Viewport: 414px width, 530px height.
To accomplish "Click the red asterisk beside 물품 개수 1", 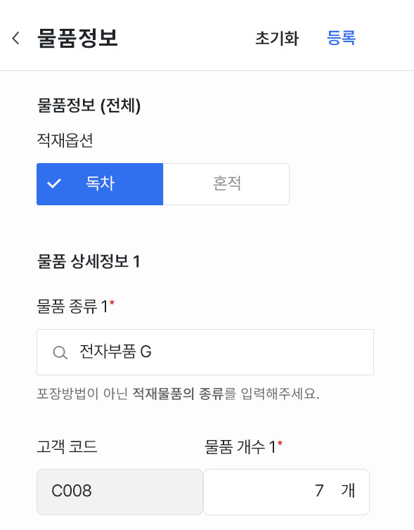I will pos(280,443).
